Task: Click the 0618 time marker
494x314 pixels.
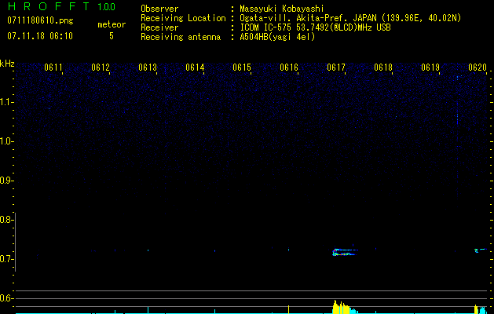Action: click(x=383, y=68)
